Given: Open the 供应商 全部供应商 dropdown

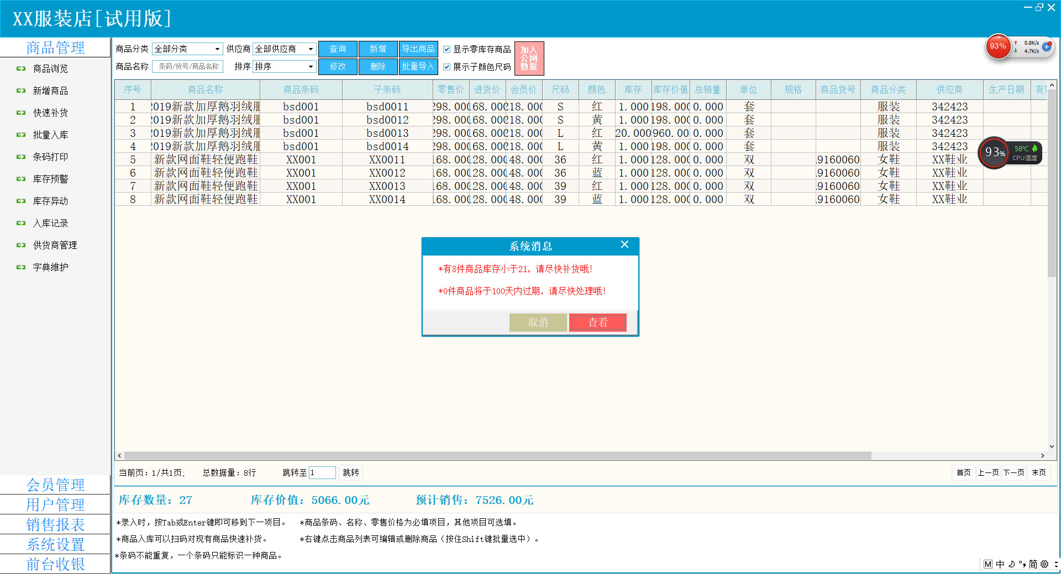Looking at the screenshot, I should pyautogui.click(x=285, y=49).
